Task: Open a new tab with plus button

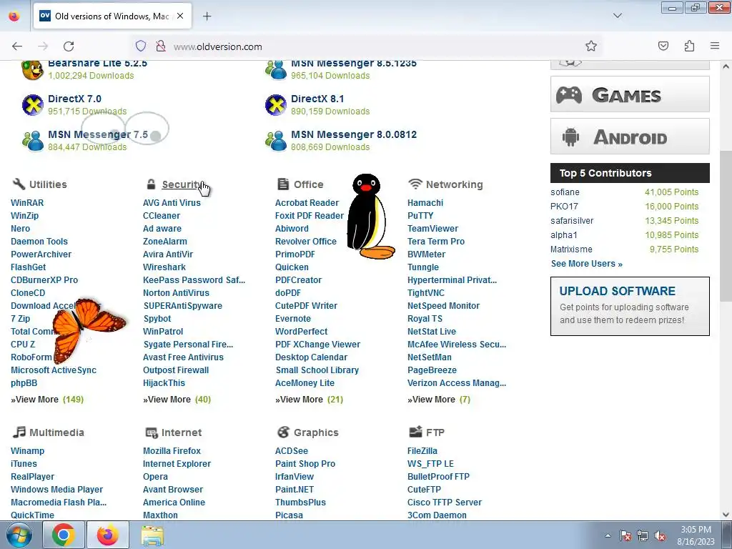Action: pos(207,16)
